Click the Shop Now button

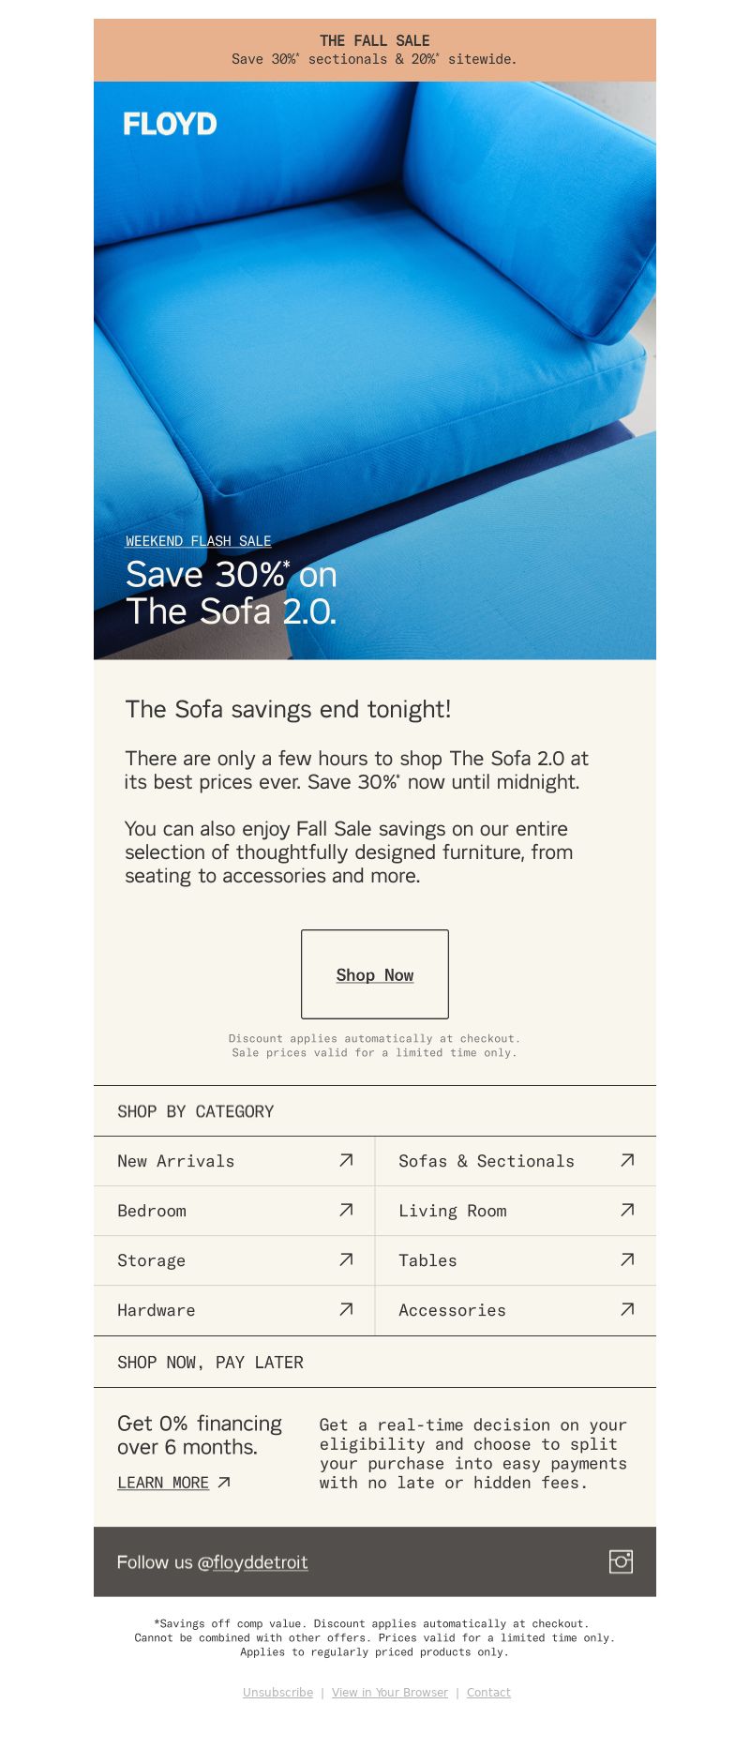tap(375, 974)
